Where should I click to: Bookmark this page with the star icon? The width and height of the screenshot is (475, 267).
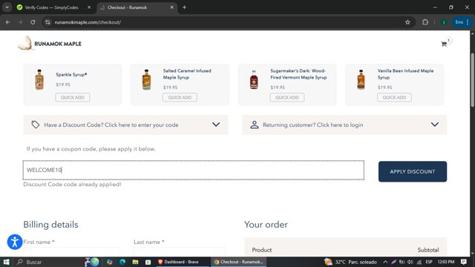(407, 22)
